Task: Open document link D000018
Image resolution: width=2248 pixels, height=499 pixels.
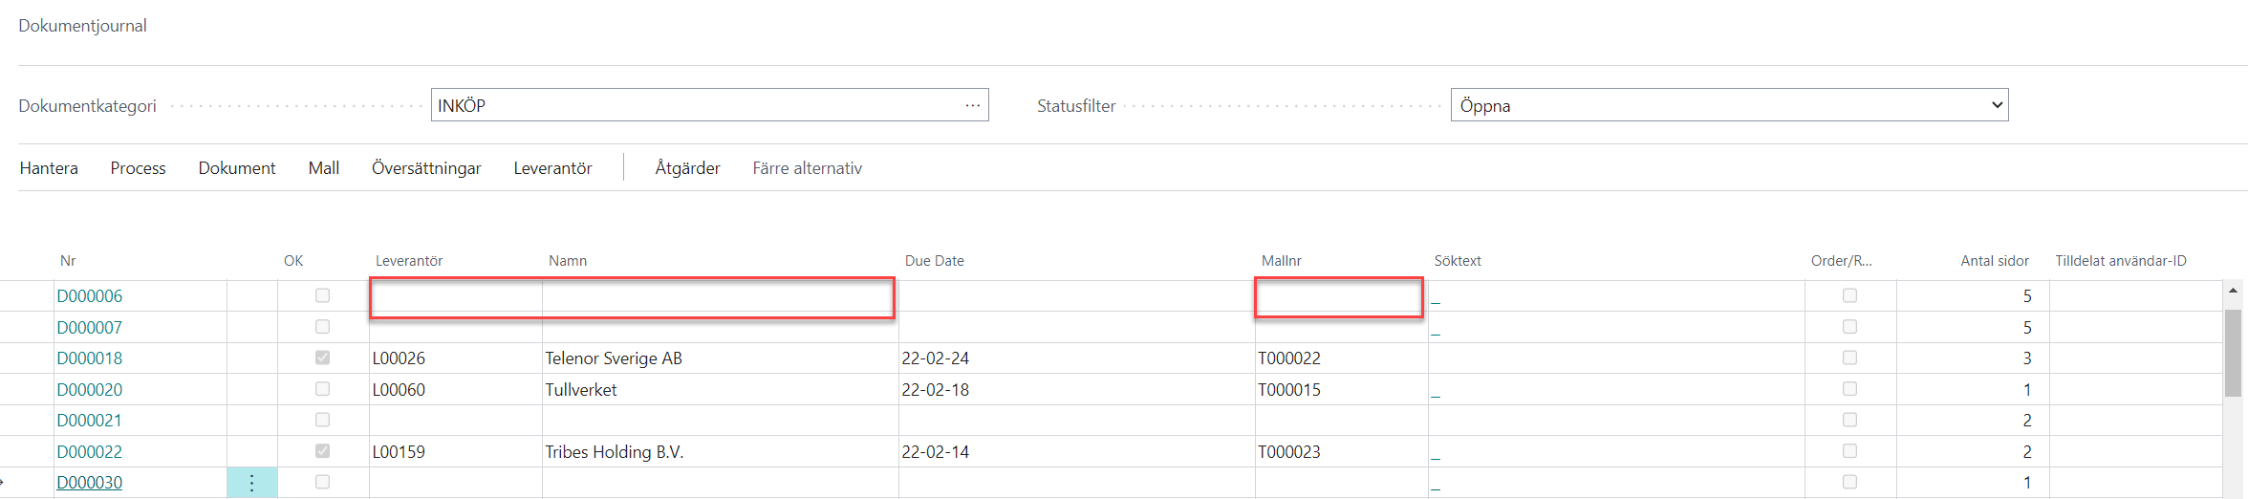Action: [90, 358]
